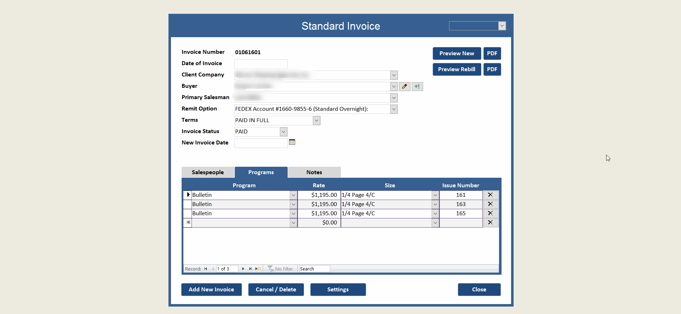Click invoice number 01061601
The image size is (681, 314).
point(248,52)
